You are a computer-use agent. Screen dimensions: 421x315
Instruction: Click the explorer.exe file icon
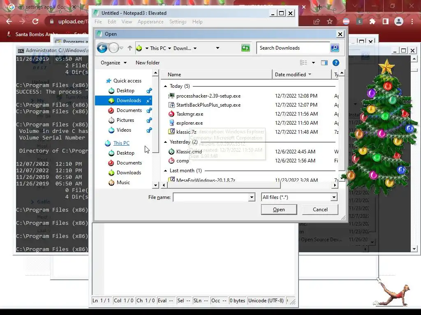click(x=171, y=123)
